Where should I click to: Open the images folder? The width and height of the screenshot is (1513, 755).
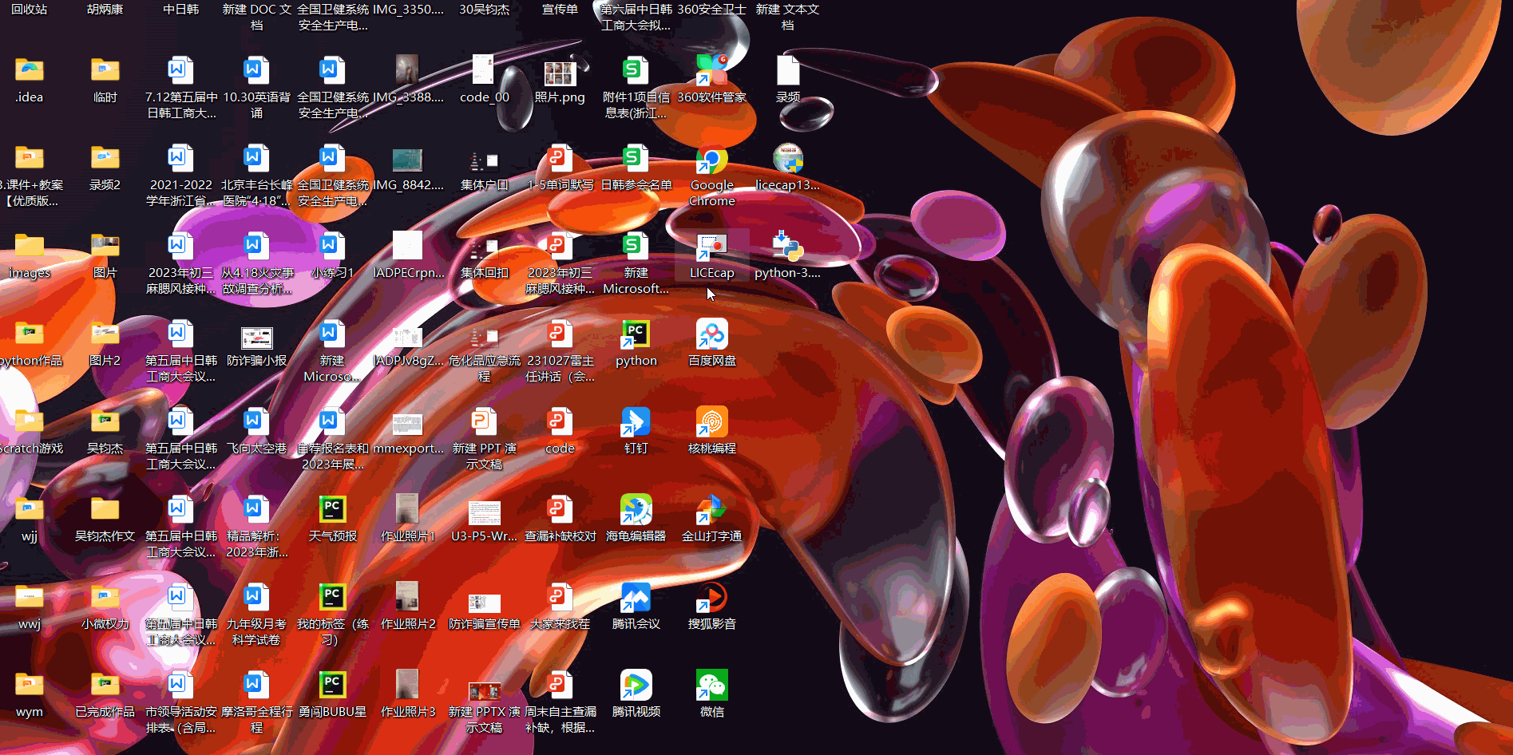[x=30, y=247]
